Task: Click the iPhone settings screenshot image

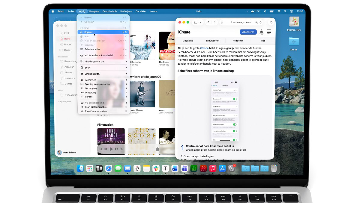Action: (225, 111)
